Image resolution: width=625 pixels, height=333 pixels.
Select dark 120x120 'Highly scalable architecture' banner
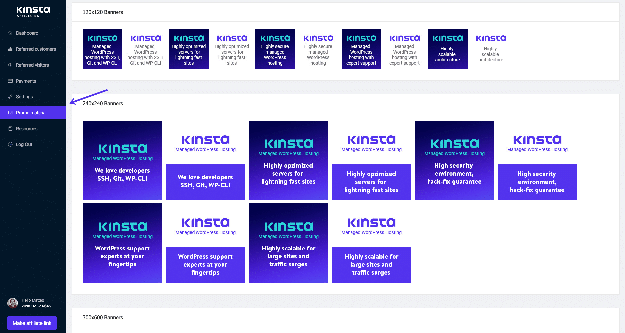click(447, 49)
